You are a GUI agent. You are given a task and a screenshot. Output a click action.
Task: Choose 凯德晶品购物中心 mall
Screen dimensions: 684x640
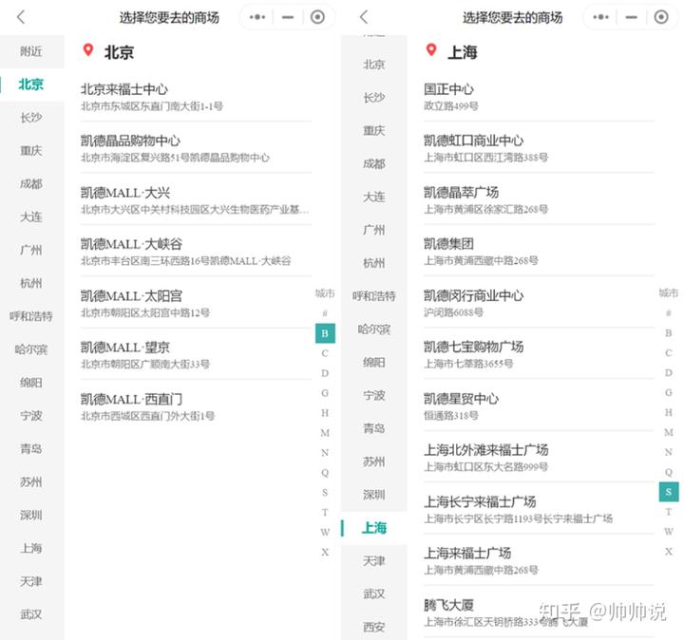coord(196,148)
